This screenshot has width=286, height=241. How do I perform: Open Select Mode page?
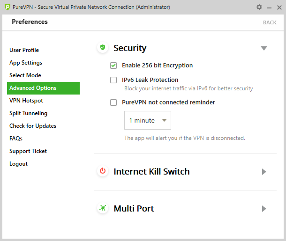point(25,75)
